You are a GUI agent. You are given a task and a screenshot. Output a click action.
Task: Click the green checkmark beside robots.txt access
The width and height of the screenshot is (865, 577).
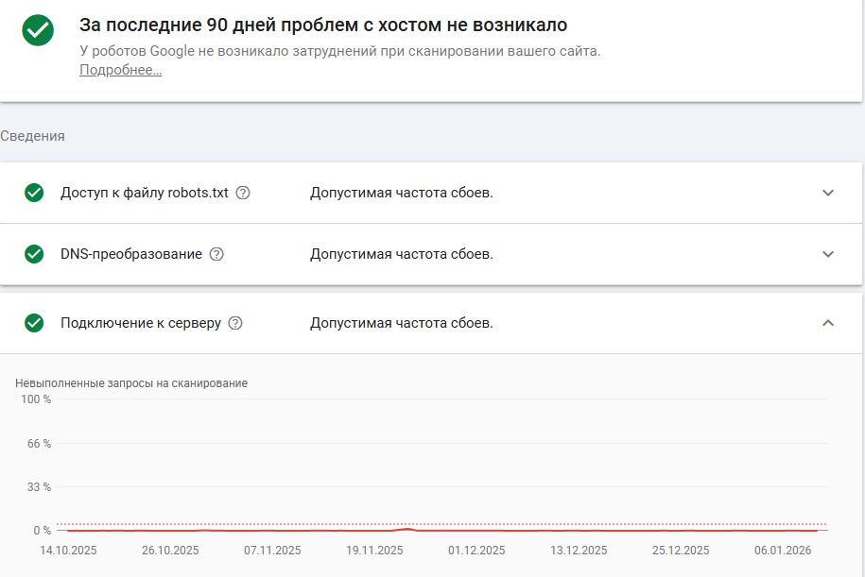34,193
